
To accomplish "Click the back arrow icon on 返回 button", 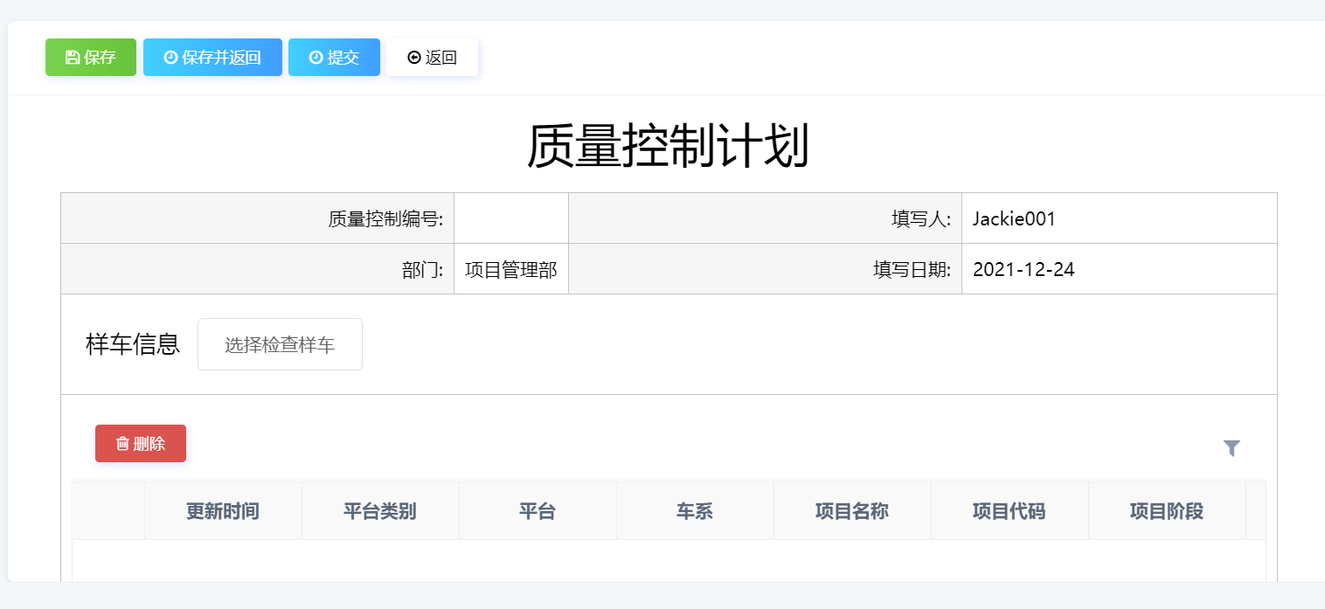I will pyautogui.click(x=414, y=57).
